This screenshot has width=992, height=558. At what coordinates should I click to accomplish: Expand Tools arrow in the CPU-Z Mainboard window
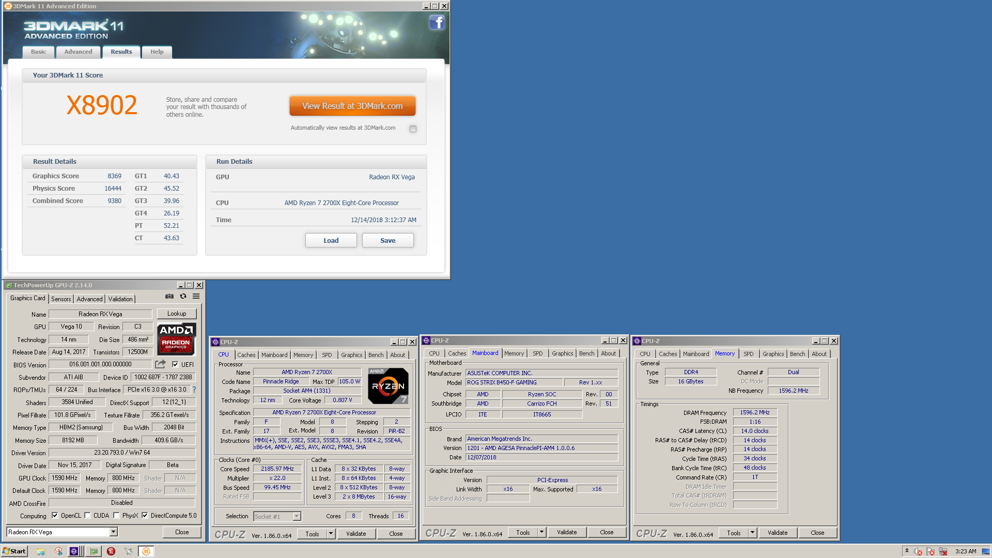(541, 532)
